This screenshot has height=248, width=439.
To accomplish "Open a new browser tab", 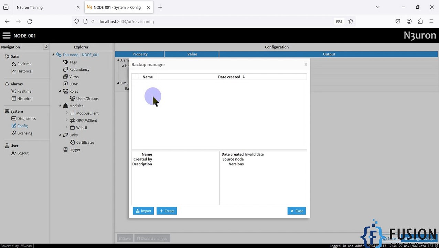I will point(160,7).
